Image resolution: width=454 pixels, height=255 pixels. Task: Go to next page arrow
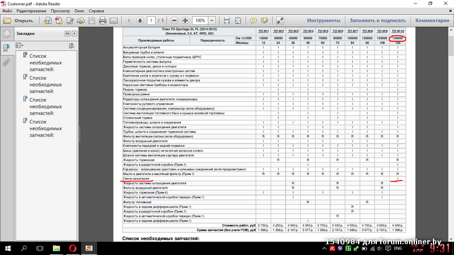point(140,20)
